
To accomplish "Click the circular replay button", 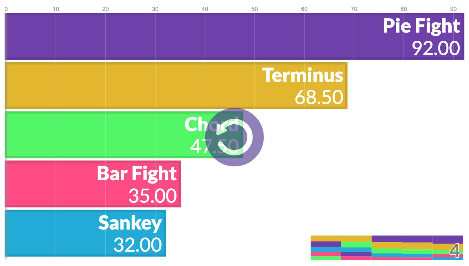I will [x=234, y=137].
